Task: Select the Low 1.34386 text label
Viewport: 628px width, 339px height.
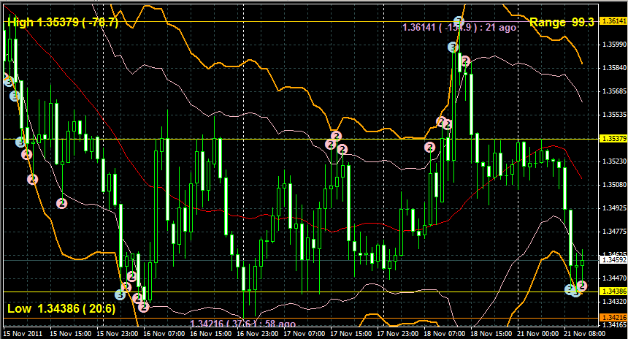Action: tap(61, 309)
